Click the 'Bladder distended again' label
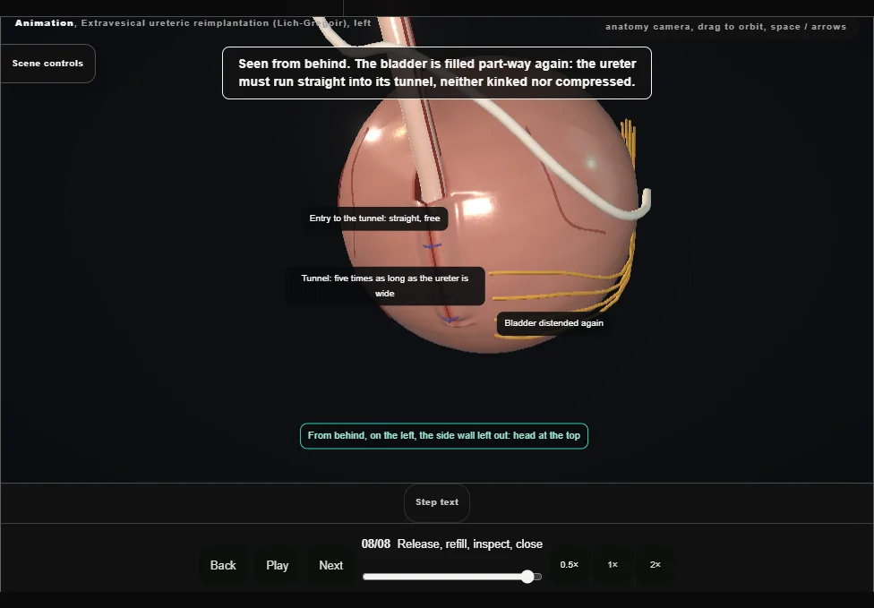The height and width of the screenshot is (608, 874). pyautogui.click(x=553, y=323)
